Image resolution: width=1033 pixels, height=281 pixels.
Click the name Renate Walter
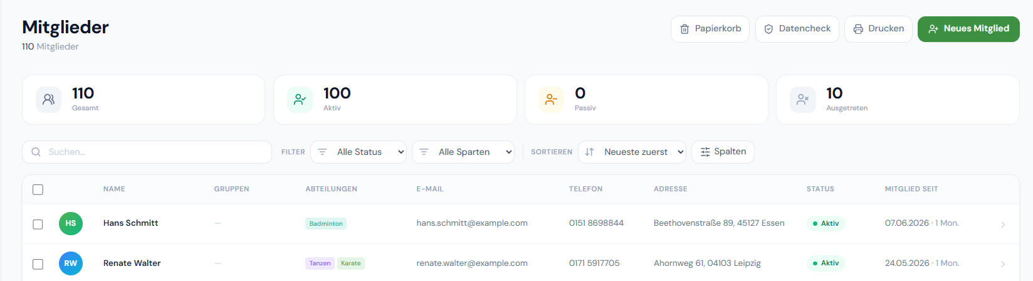(132, 263)
